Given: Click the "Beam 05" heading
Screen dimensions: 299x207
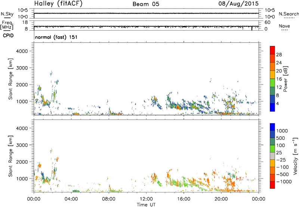Looking at the screenshot, I should point(146,4).
